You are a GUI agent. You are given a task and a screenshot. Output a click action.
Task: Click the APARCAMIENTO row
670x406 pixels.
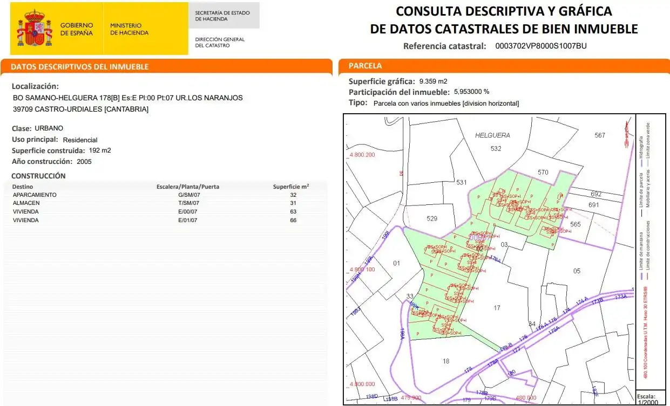[166, 195]
